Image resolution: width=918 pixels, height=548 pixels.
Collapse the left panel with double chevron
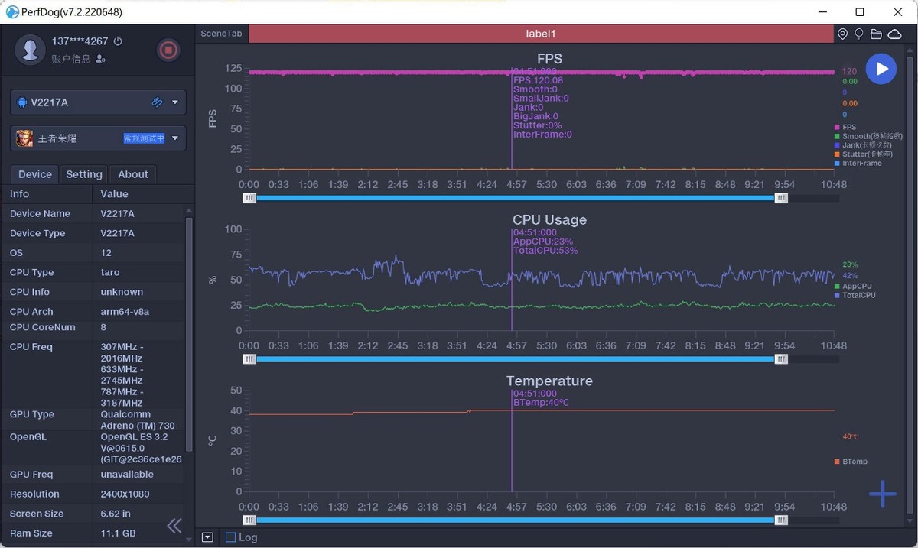pos(174,525)
